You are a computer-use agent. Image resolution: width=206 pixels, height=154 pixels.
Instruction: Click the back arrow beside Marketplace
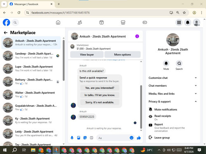pos(6,32)
